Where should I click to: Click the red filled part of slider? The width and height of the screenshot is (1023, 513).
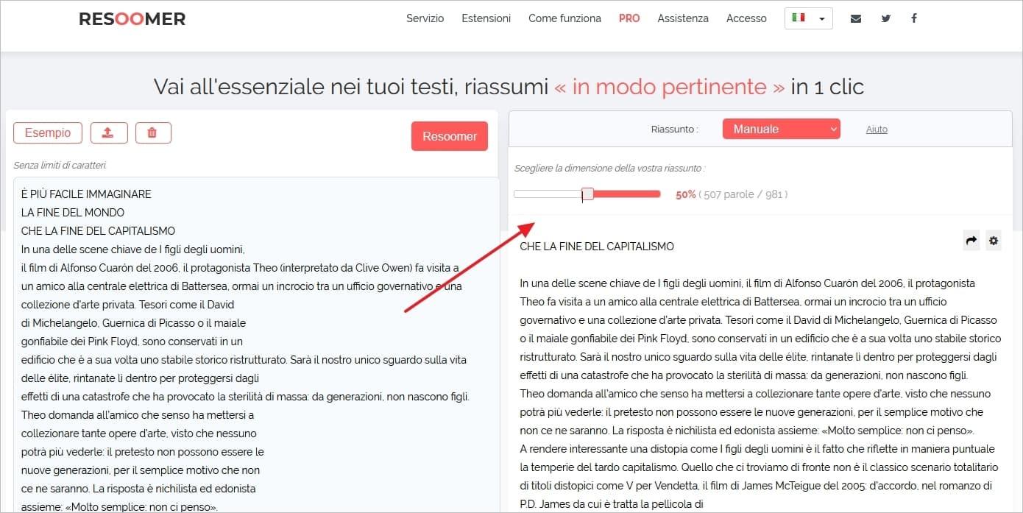point(626,194)
